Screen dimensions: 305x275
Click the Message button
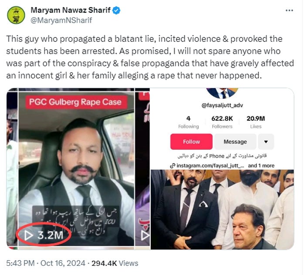235,142
